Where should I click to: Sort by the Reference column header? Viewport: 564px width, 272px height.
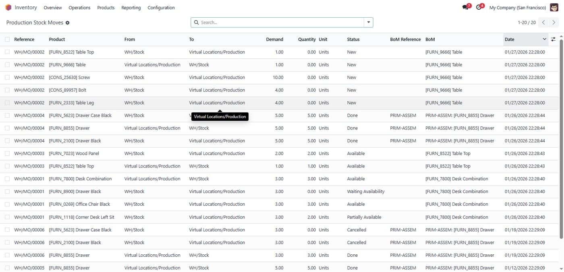coord(24,39)
